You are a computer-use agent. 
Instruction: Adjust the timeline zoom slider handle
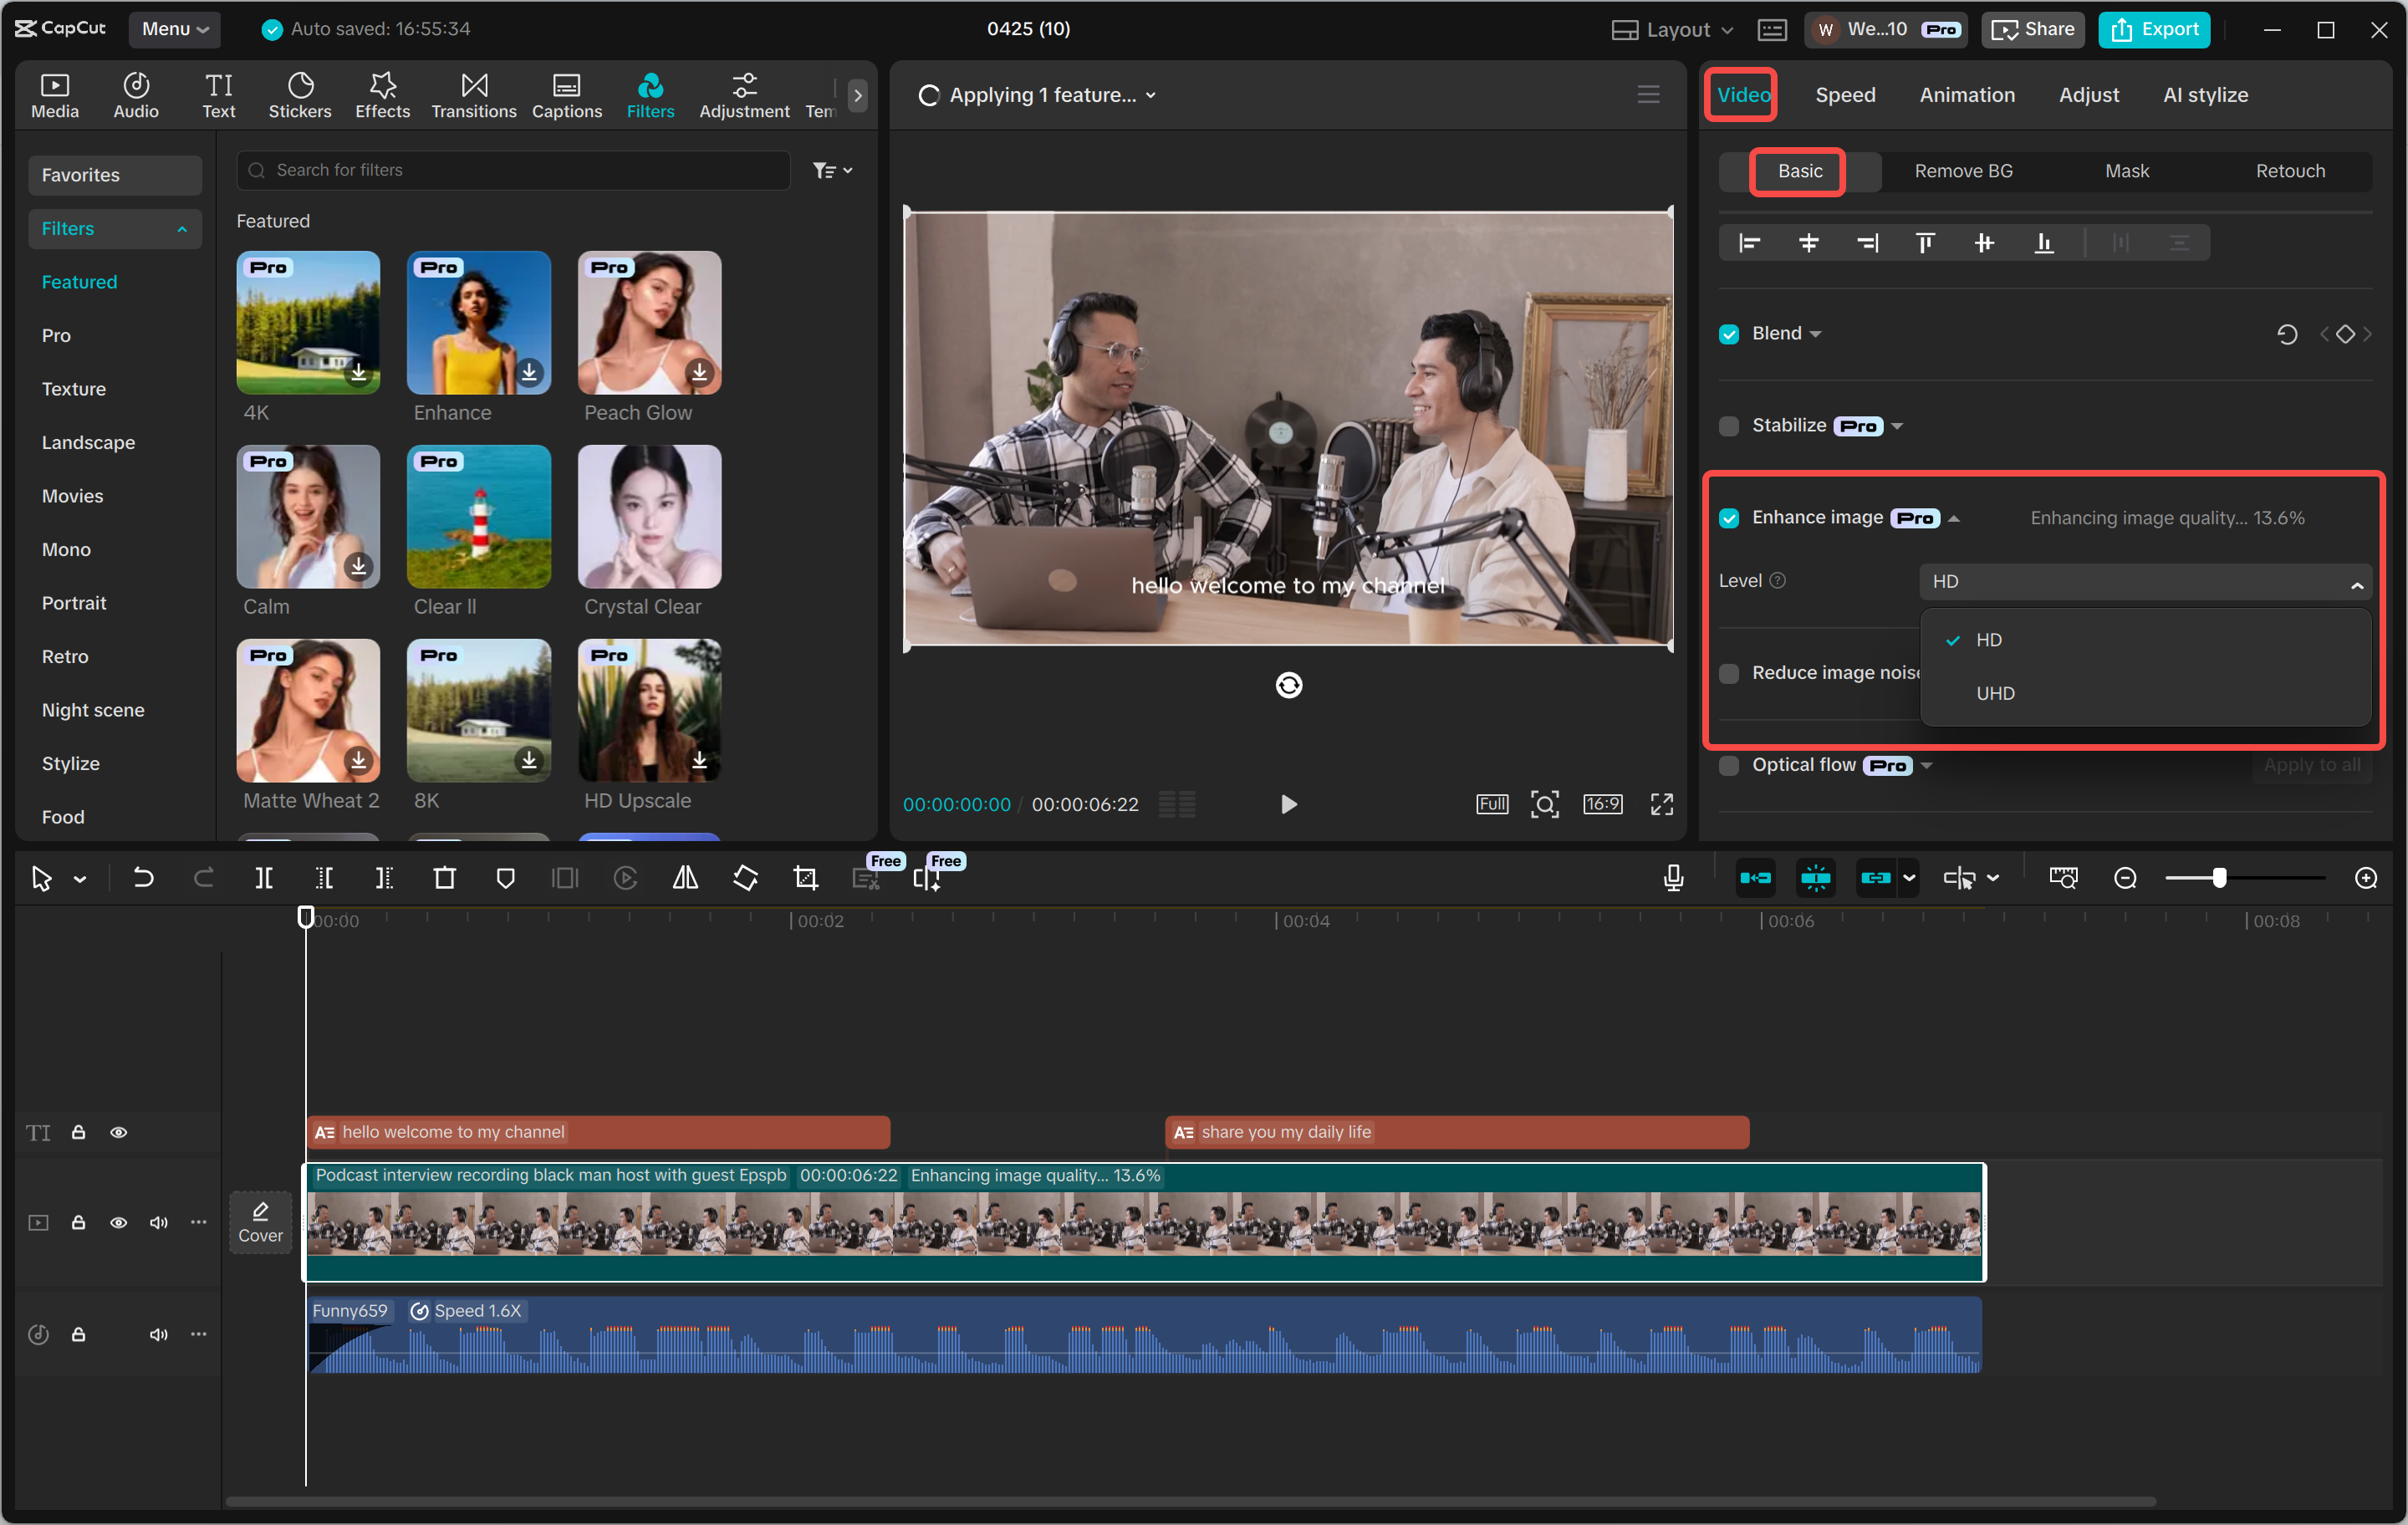2219,879
